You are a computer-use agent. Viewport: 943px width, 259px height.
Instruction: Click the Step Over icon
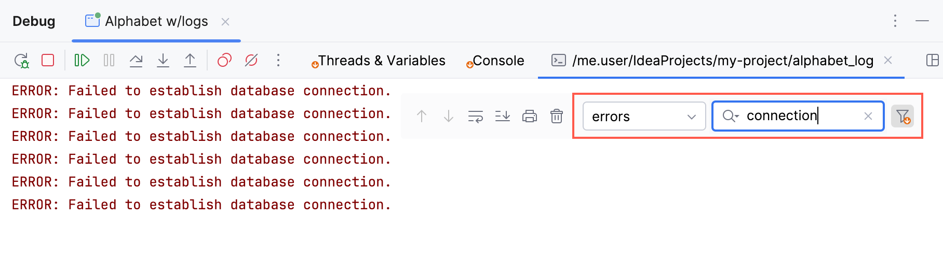[136, 61]
